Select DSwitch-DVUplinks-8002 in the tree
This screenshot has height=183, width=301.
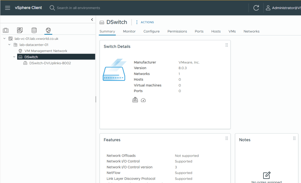50,63
